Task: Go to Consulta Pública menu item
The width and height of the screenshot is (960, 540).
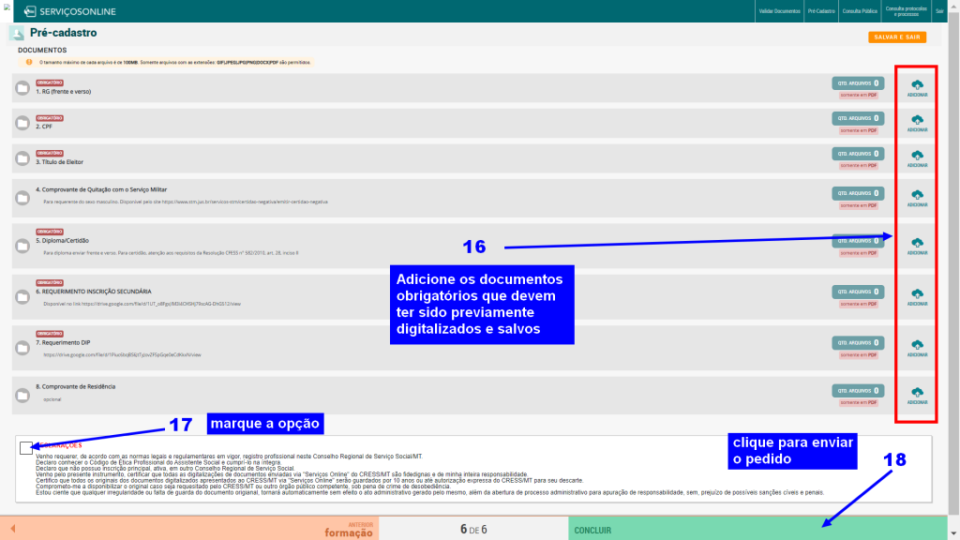Action: tap(859, 11)
